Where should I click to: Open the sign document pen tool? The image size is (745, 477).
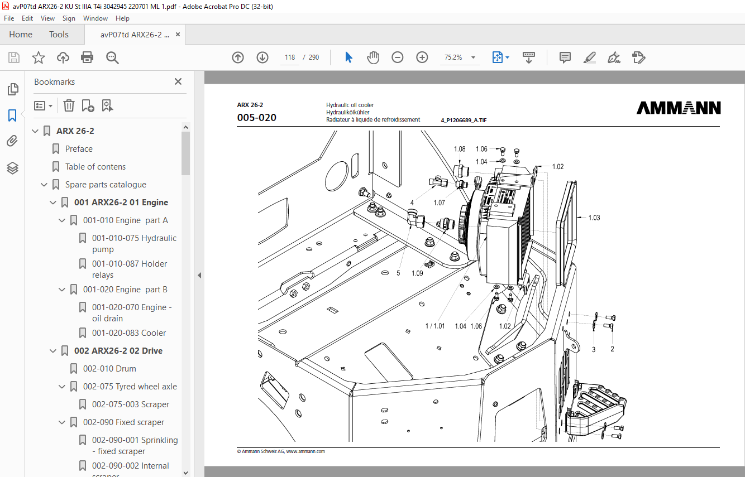(614, 57)
